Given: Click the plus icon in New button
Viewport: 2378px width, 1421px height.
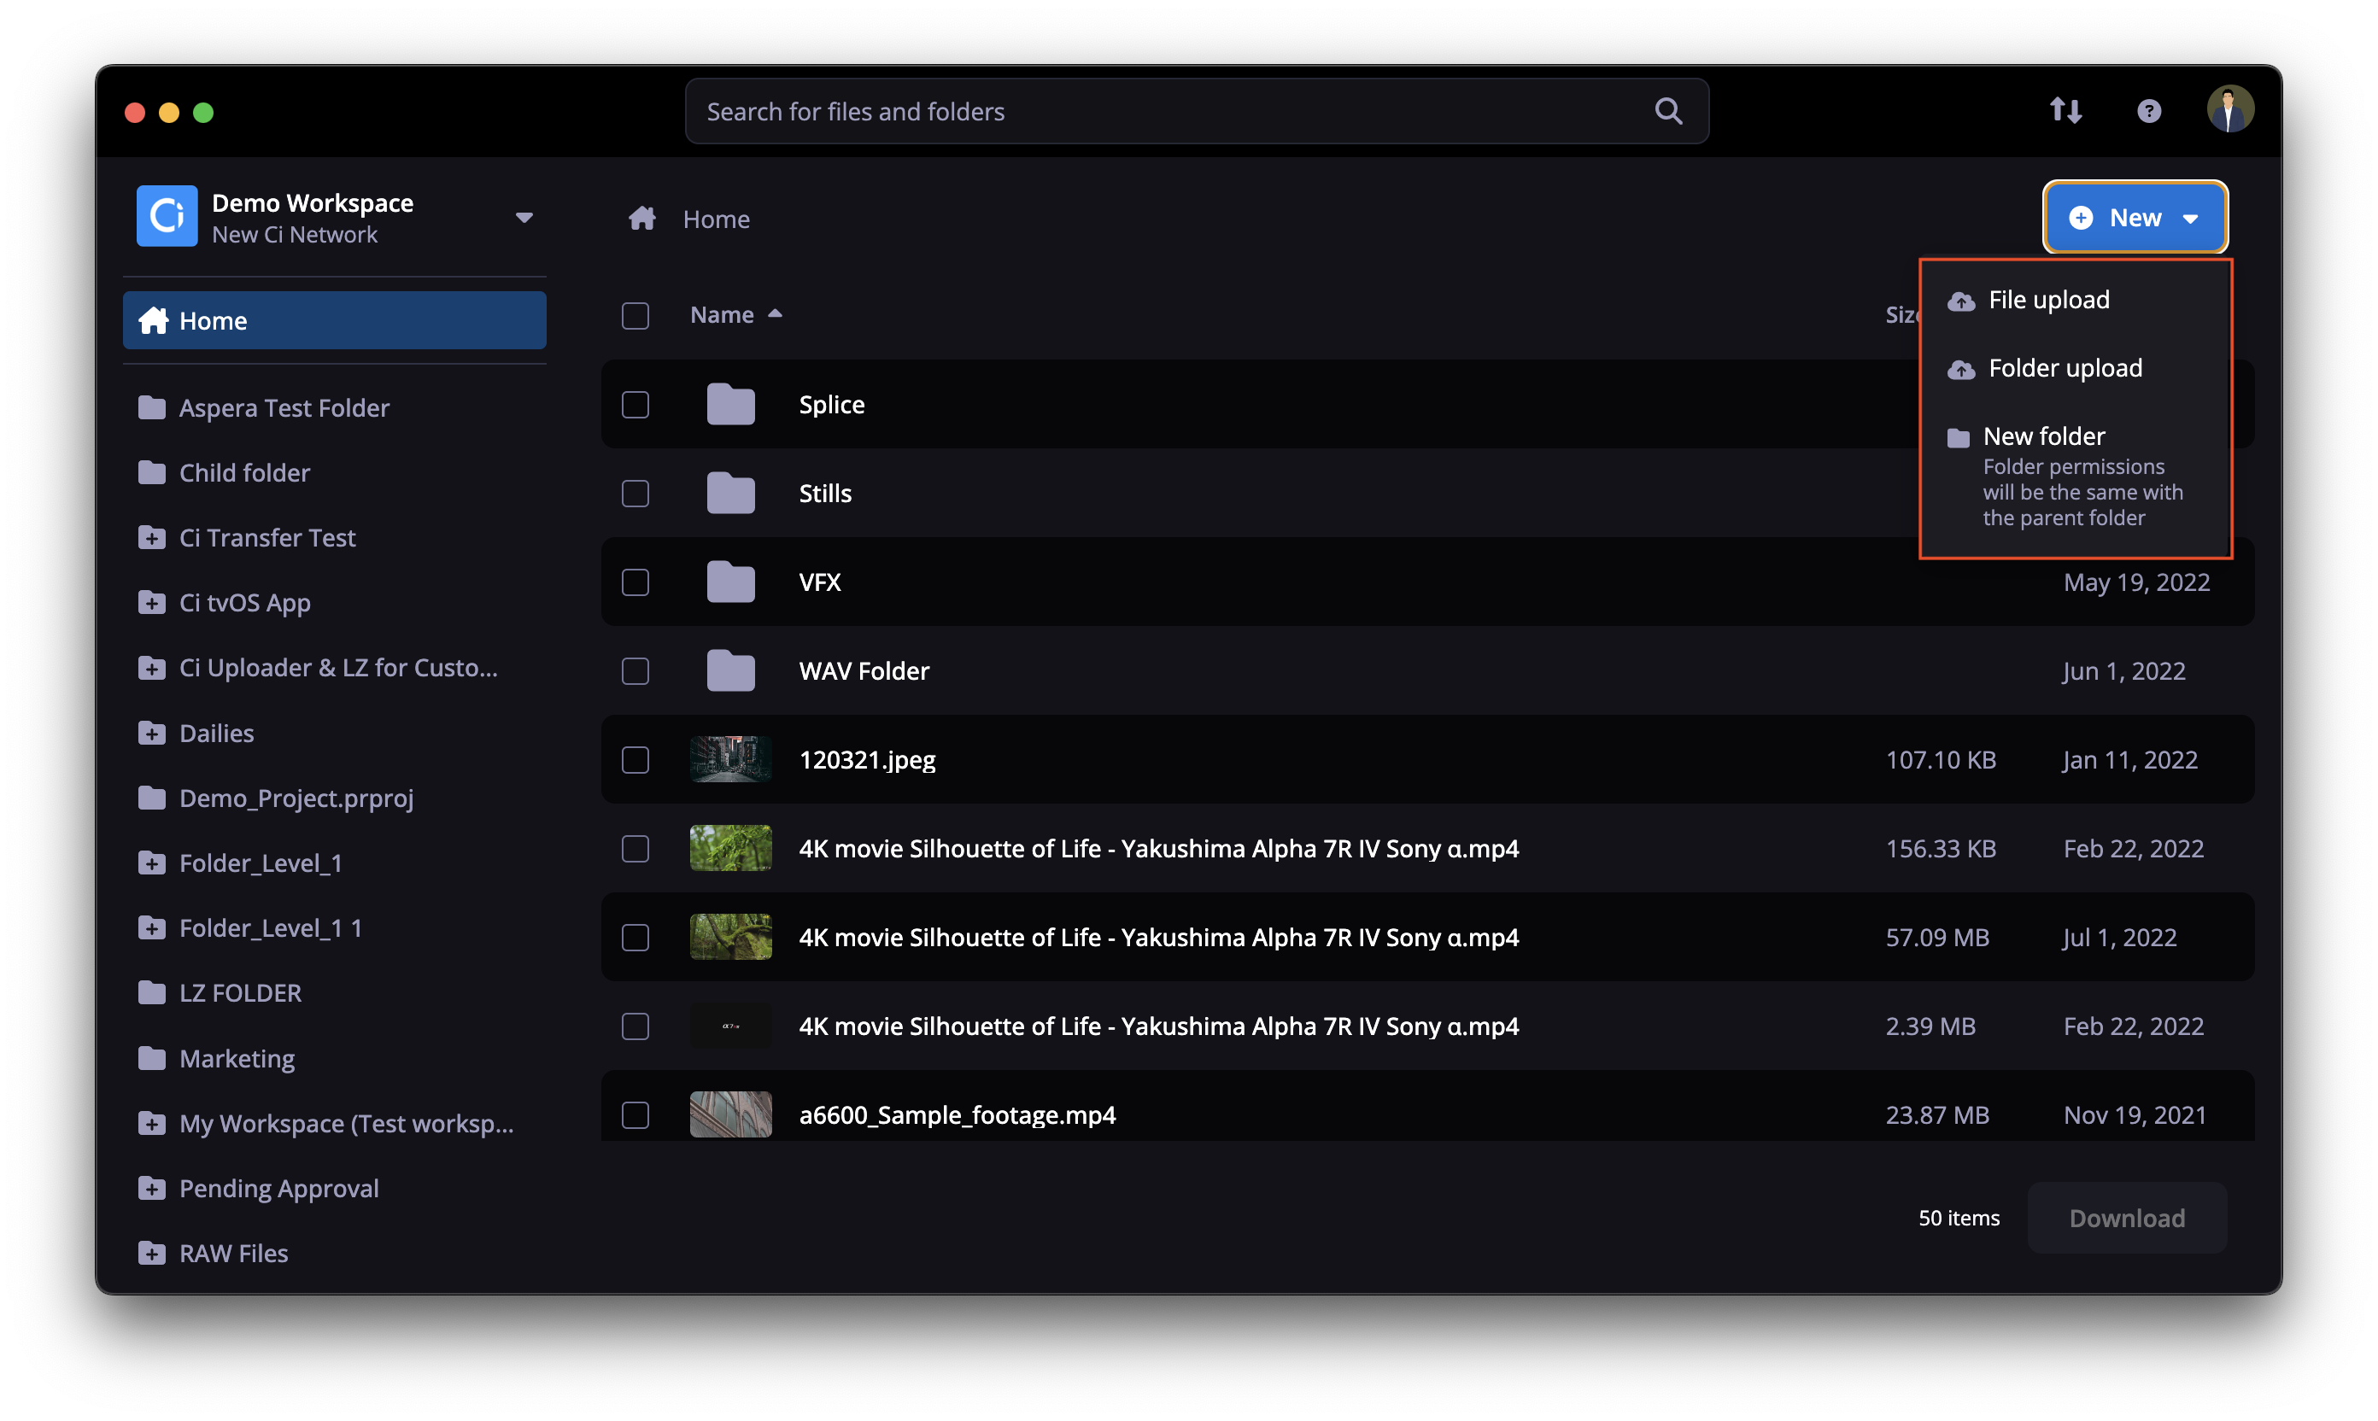Looking at the screenshot, I should click(x=2080, y=219).
